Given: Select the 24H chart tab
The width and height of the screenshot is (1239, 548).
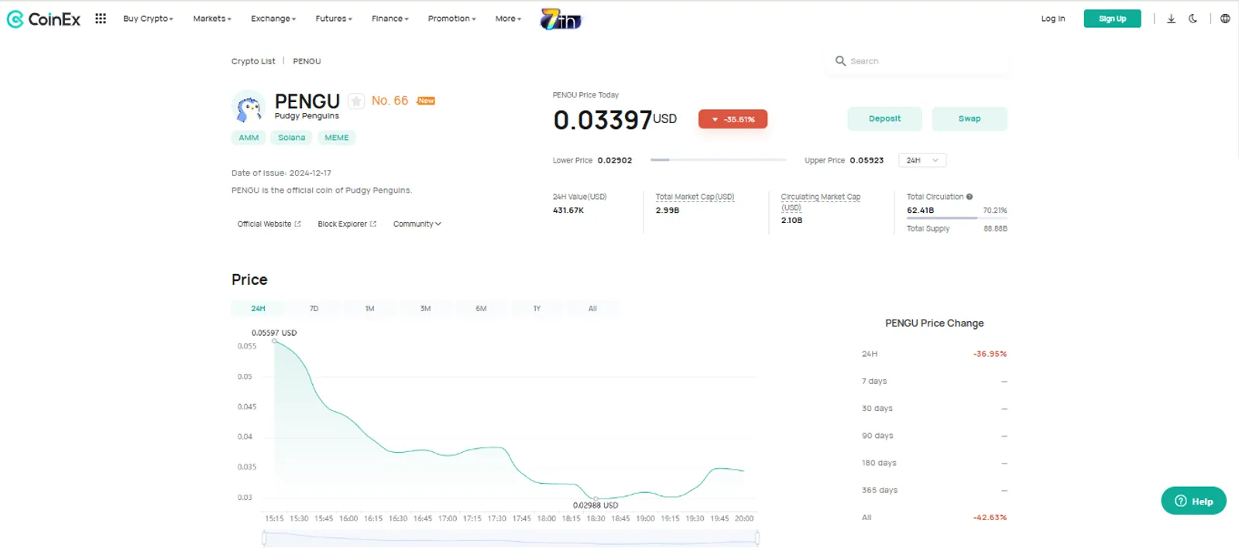Looking at the screenshot, I should point(258,308).
